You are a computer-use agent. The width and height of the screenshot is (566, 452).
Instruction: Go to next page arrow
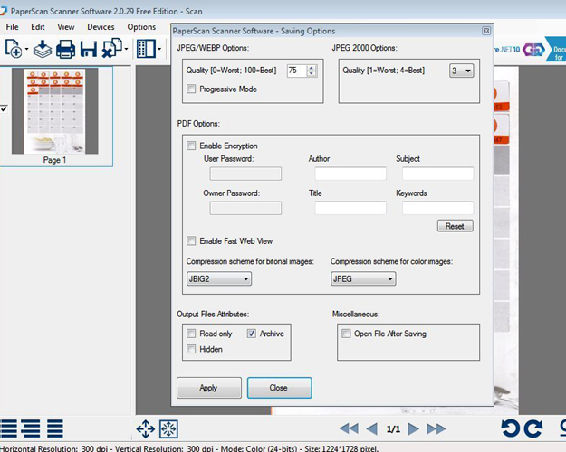(x=413, y=428)
